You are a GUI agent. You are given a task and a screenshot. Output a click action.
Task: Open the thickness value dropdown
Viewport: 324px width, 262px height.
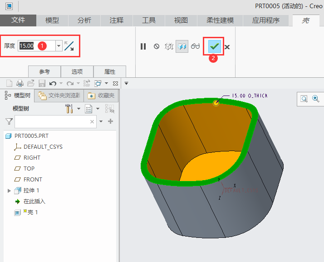coord(59,46)
